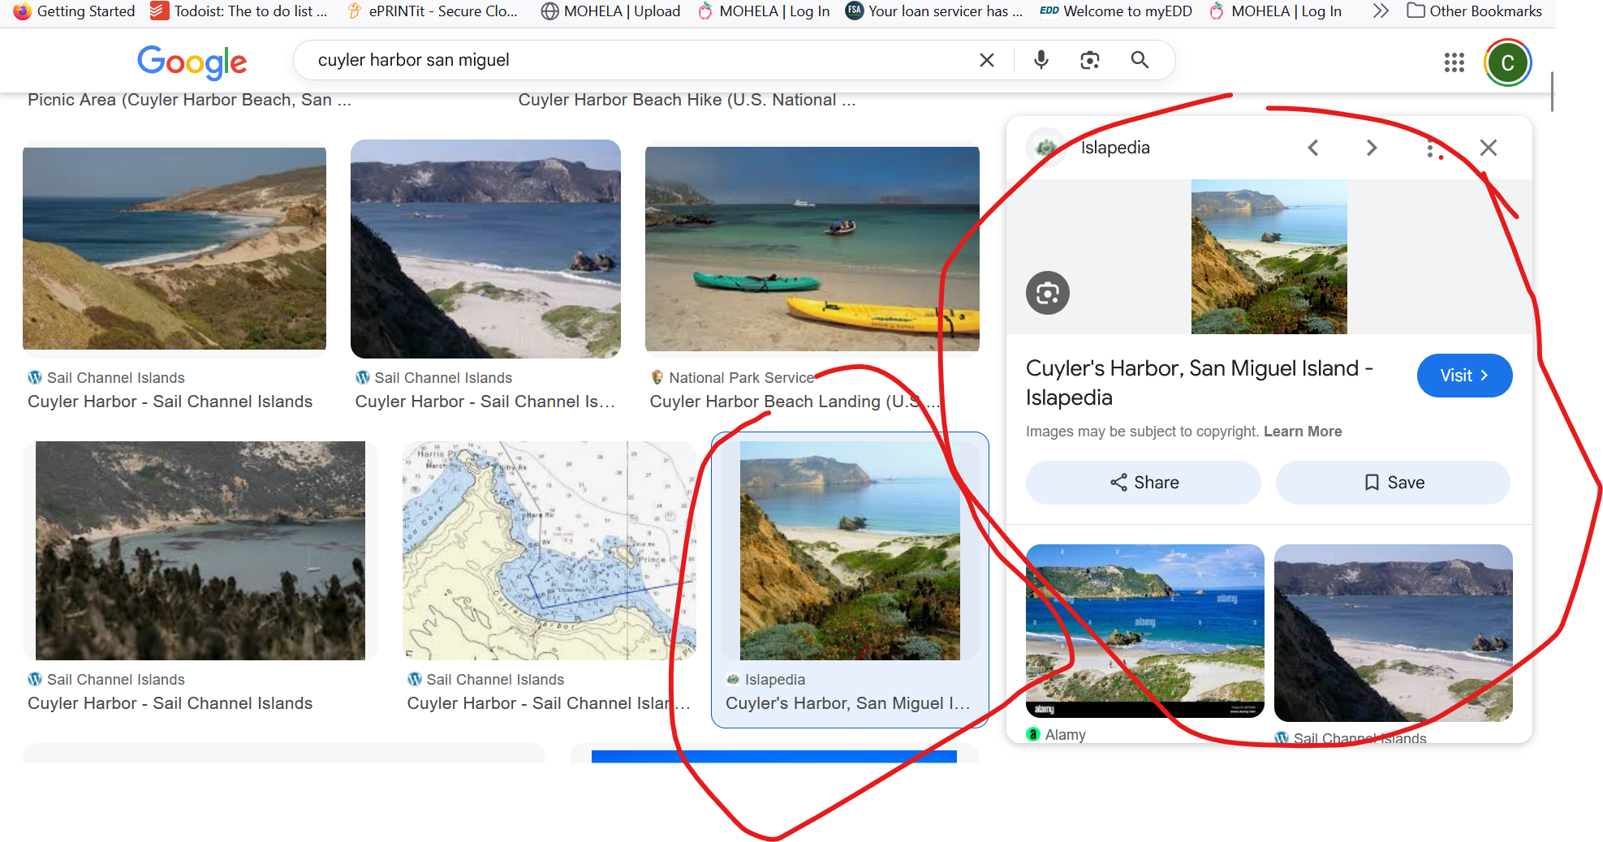Click the voice search microphone icon
The height and width of the screenshot is (842, 1603).
(x=1041, y=60)
